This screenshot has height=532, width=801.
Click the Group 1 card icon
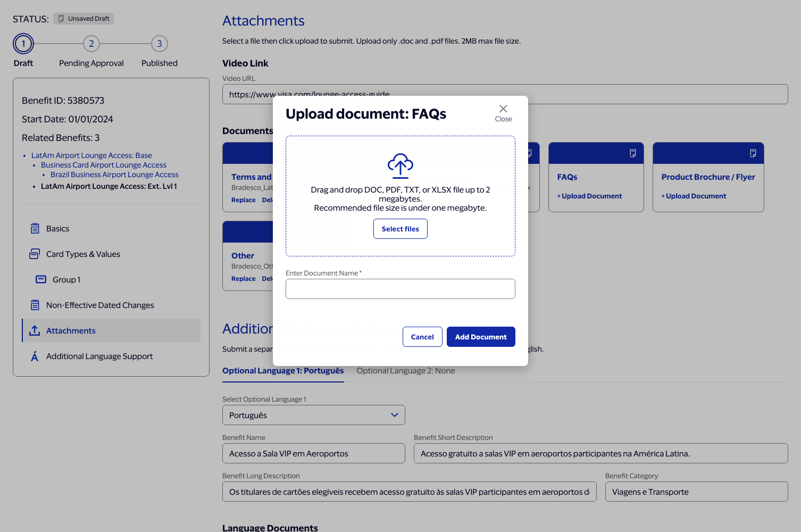click(41, 279)
